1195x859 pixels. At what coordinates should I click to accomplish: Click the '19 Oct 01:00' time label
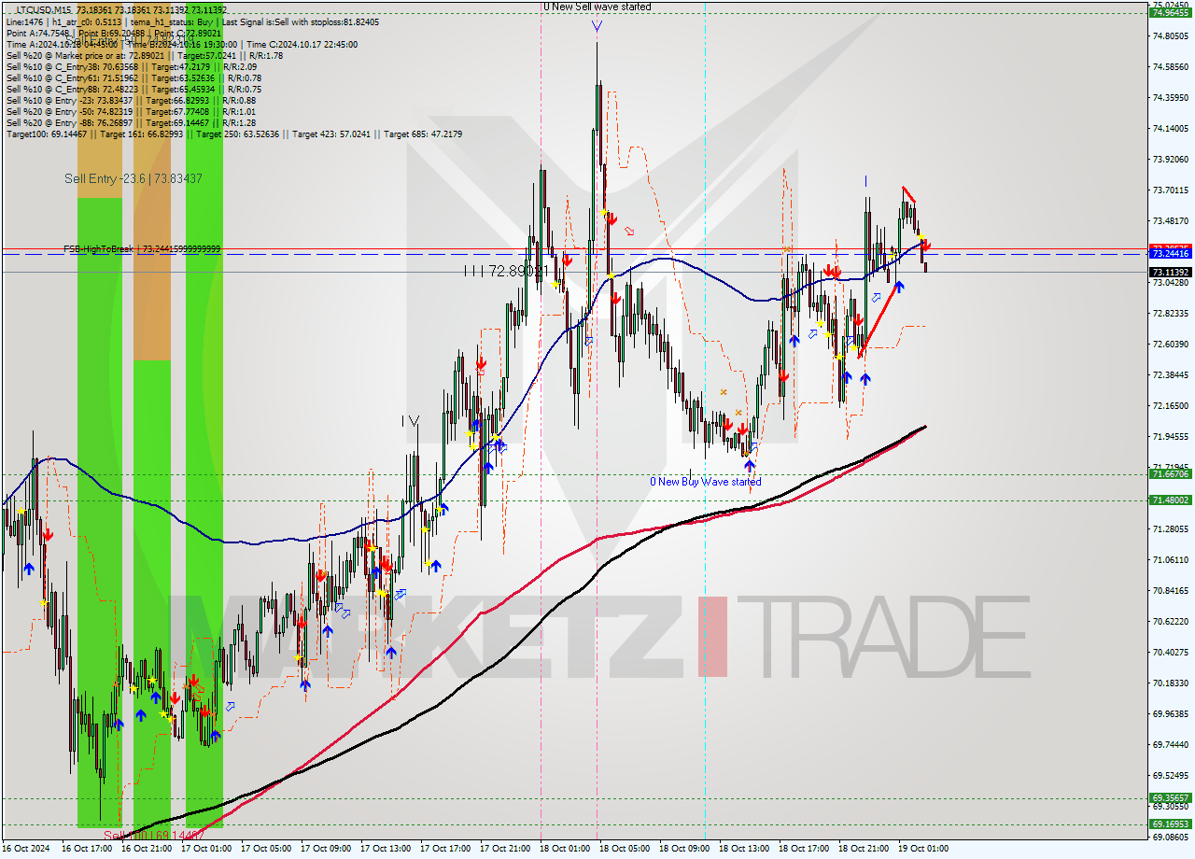click(x=923, y=848)
